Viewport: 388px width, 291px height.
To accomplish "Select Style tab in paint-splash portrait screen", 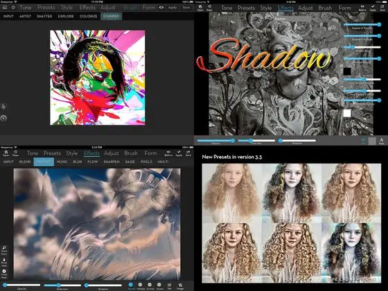I will point(67,8).
